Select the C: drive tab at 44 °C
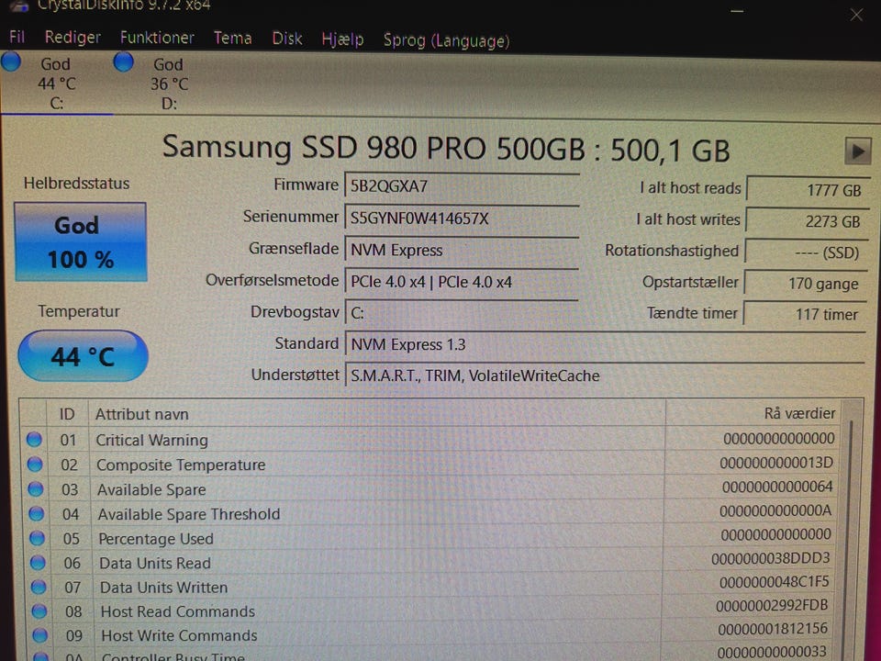This screenshot has width=881, height=661. click(x=56, y=84)
